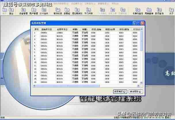Click the 星期2 column header
Viewport: 175px width, 120px height.
pos(85,29)
